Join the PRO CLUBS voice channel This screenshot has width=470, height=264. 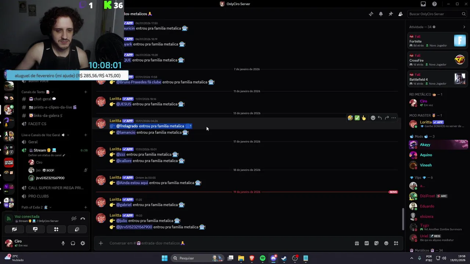54,196
